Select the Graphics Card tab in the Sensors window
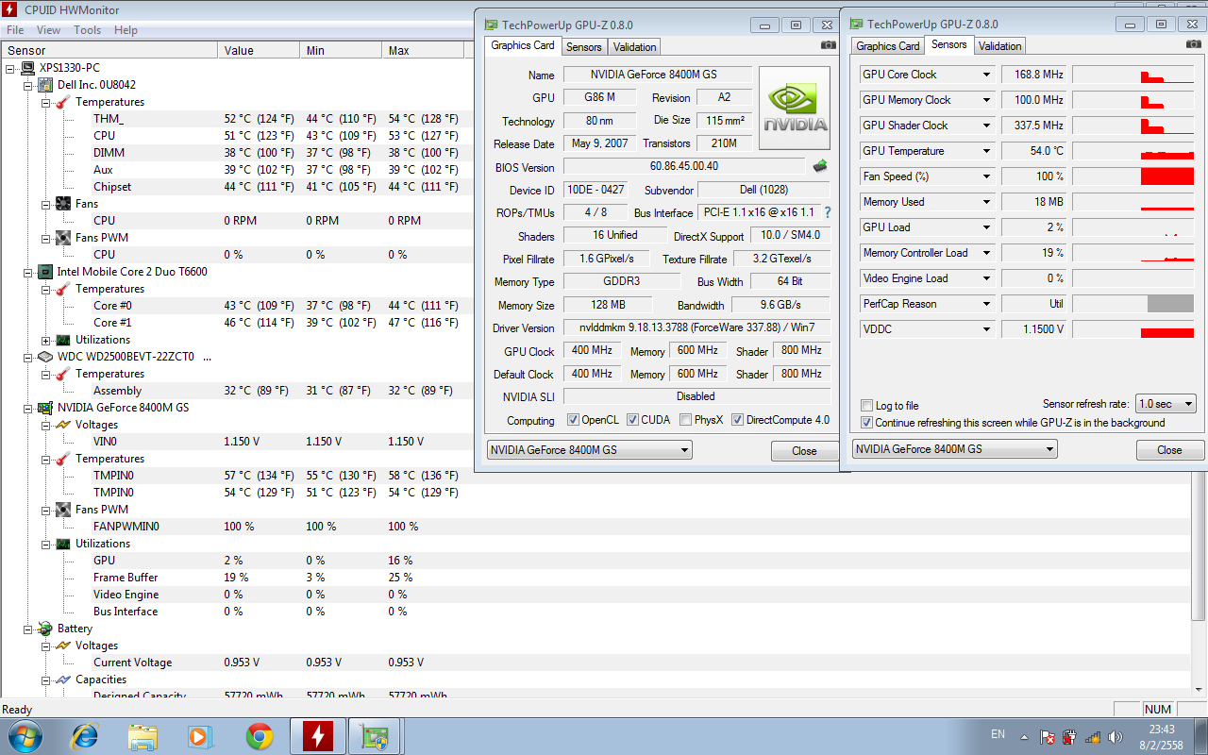Screen dimensions: 1208x755 [x=887, y=46]
